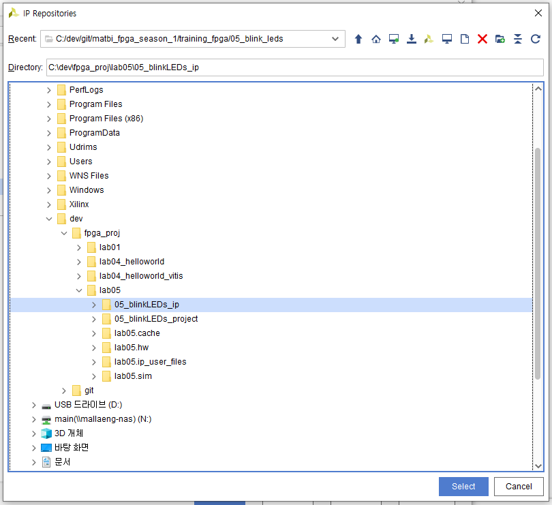This screenshot has height=505, width=552.
Task: Expand the Program Files (x86) folder
Action: tap(49, 119)
